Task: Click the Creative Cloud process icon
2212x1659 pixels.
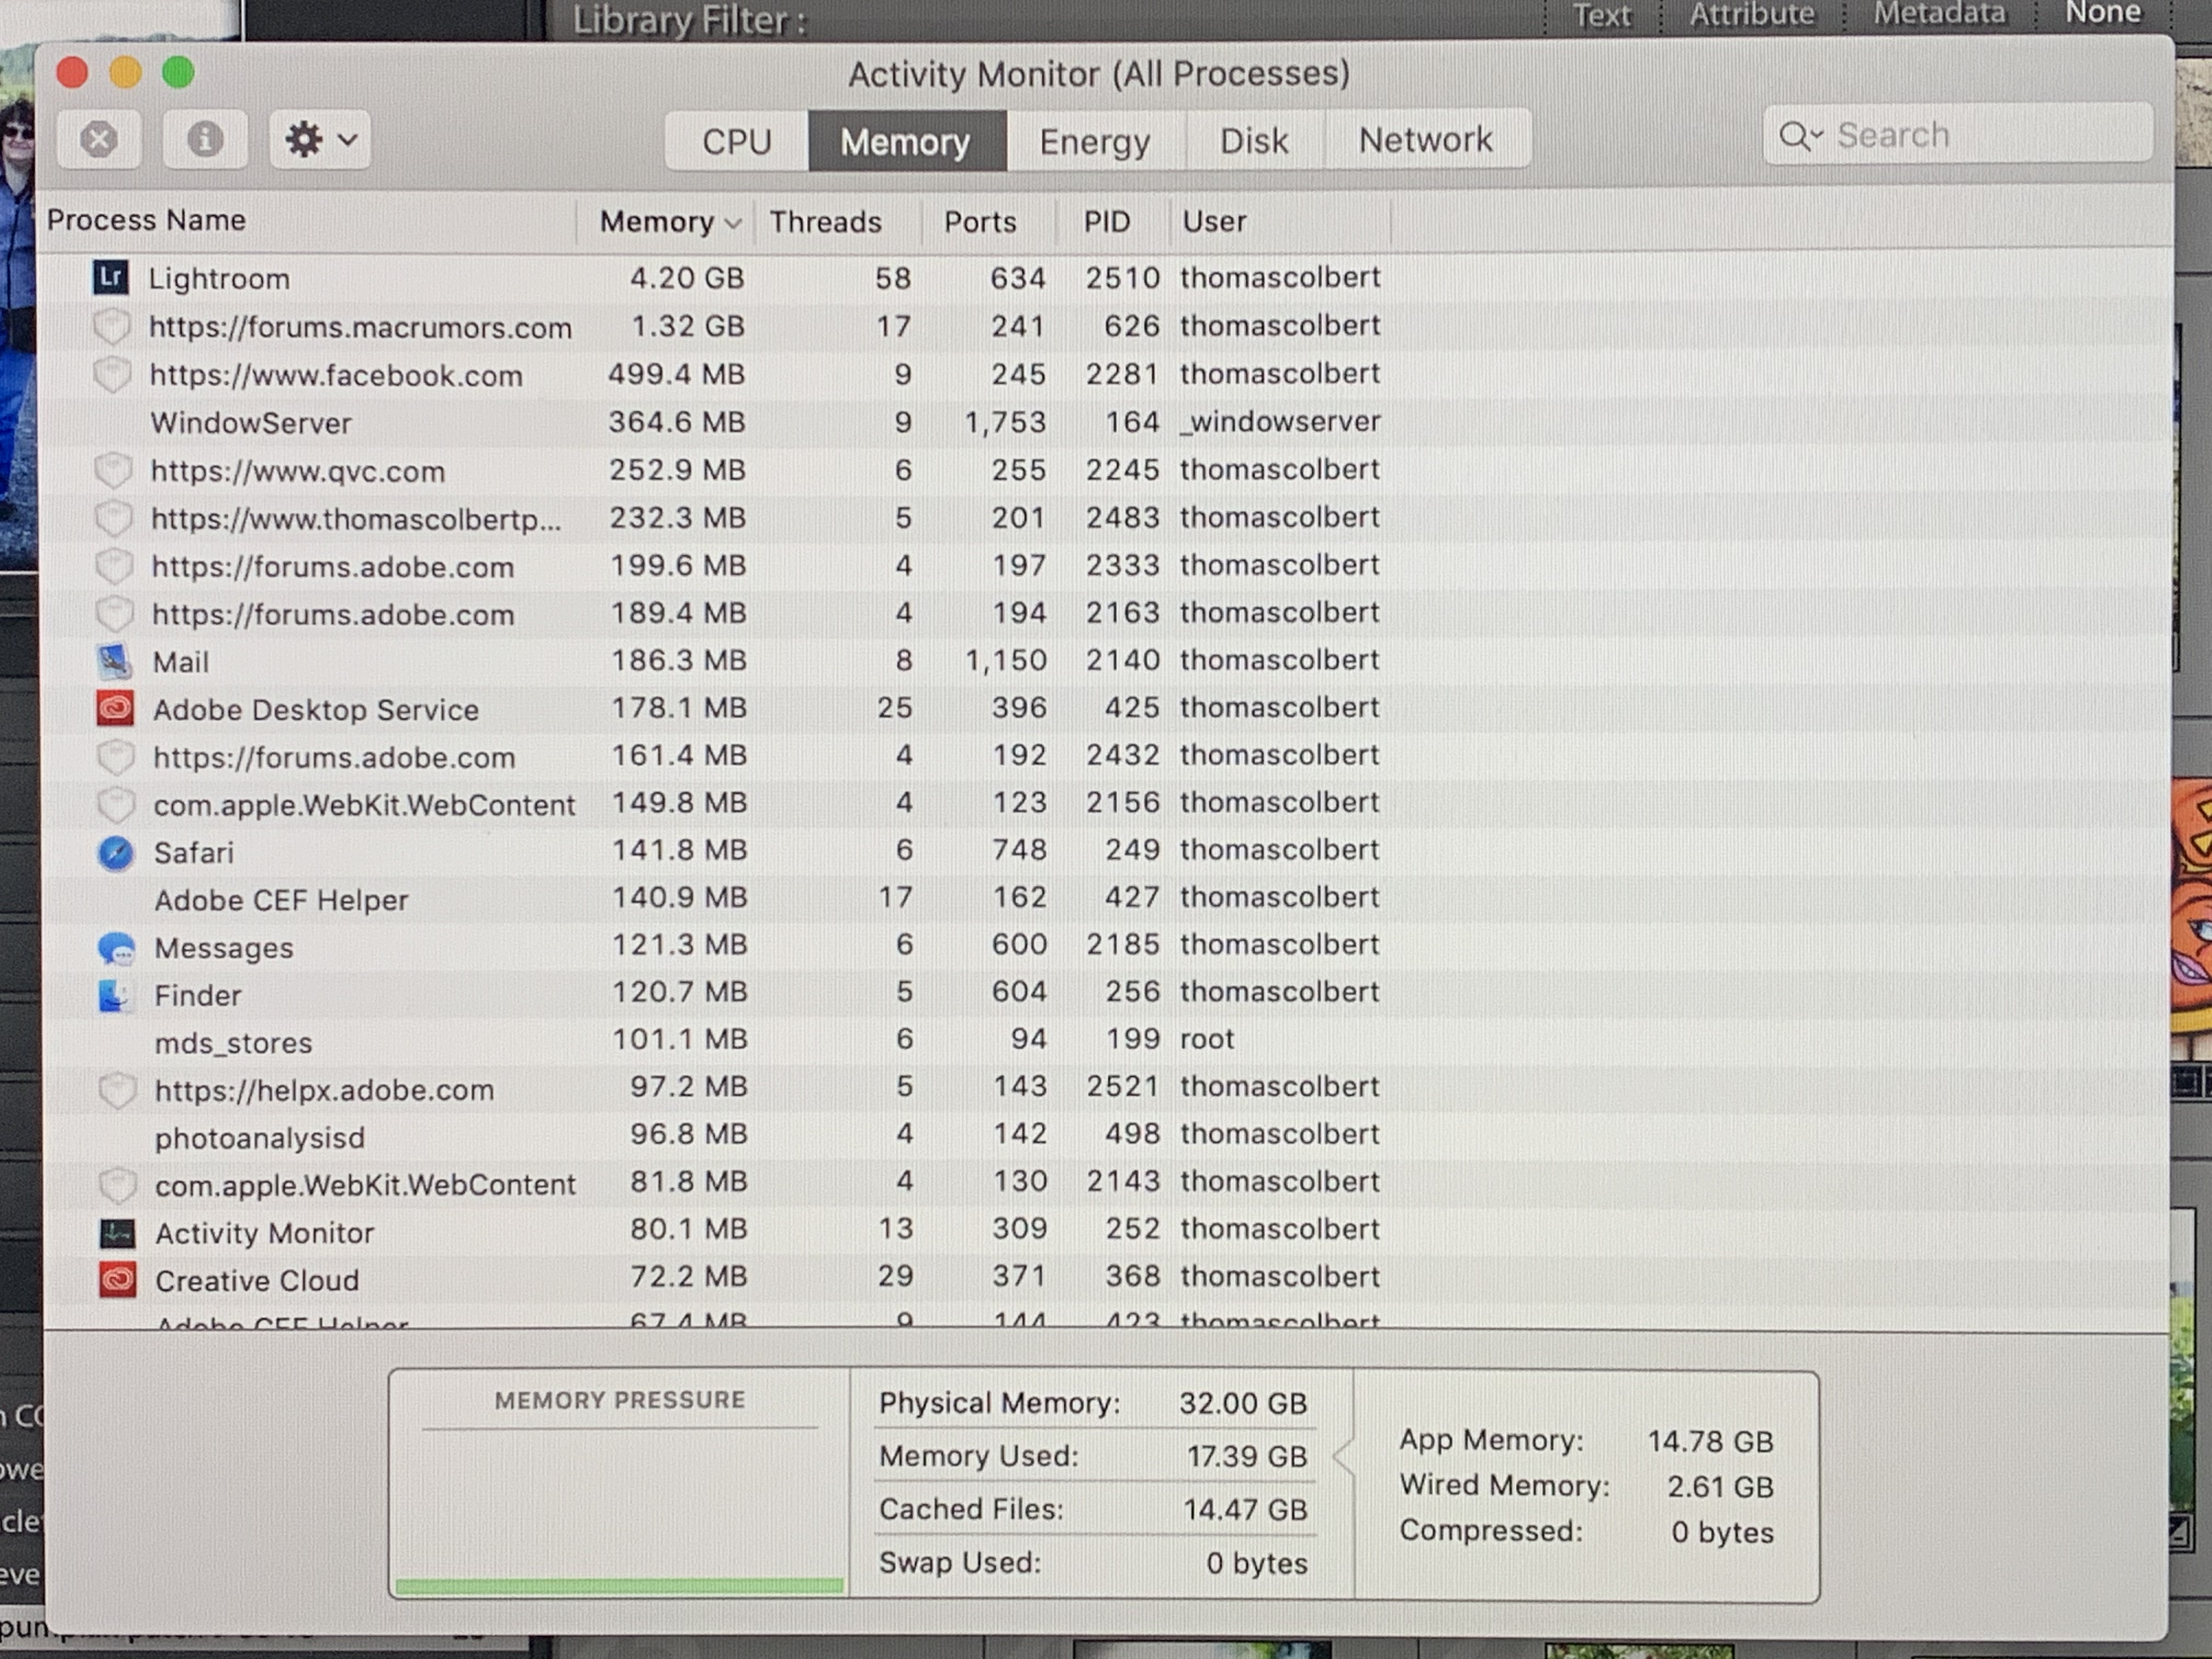Action: tap(118, 1280)
